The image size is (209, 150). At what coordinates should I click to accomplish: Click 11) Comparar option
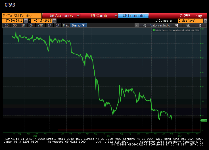click(164, 21)
